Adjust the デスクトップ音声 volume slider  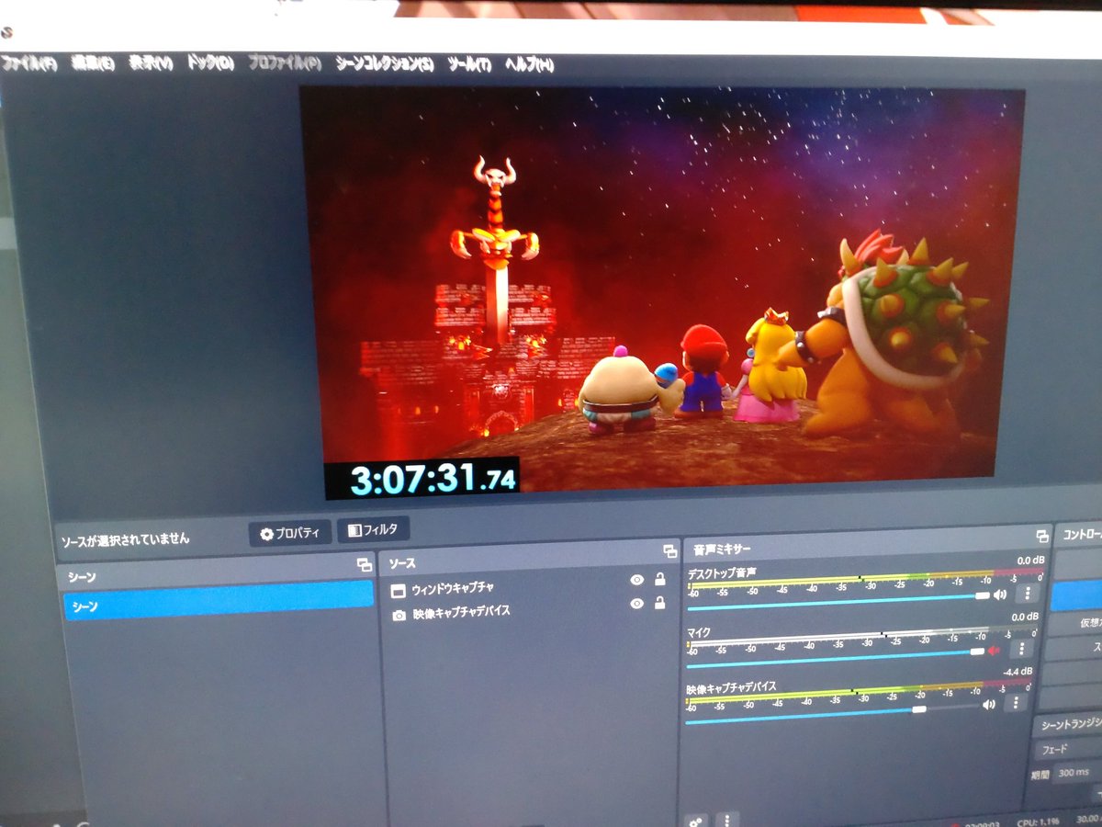pos(838,601)
